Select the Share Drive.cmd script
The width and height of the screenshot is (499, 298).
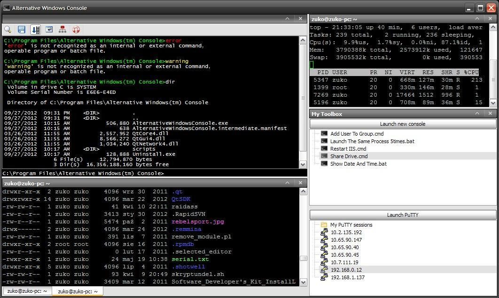pyautogui.click(x=349, y=156)
